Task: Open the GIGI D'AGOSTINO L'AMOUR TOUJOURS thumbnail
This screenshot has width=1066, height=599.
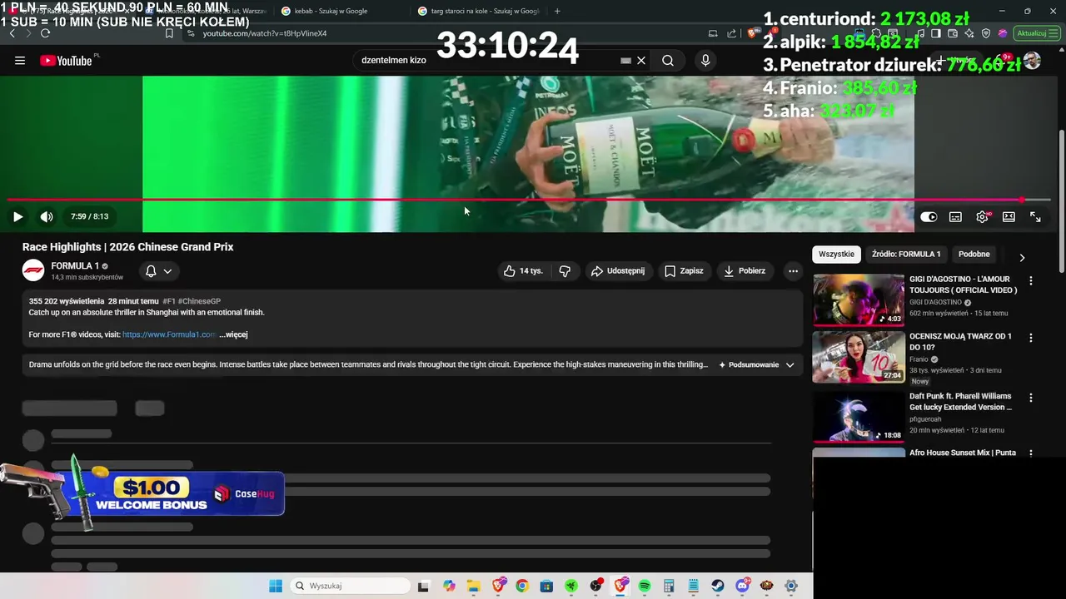Action: (859, 299)
